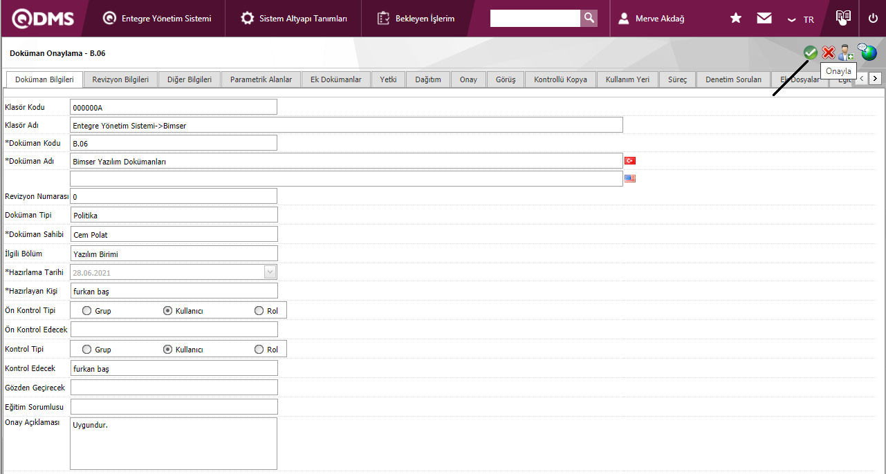Select Rol for Ön Kontrol Tipi
Screen dimensions: 886x474
(x=259, y=311)
